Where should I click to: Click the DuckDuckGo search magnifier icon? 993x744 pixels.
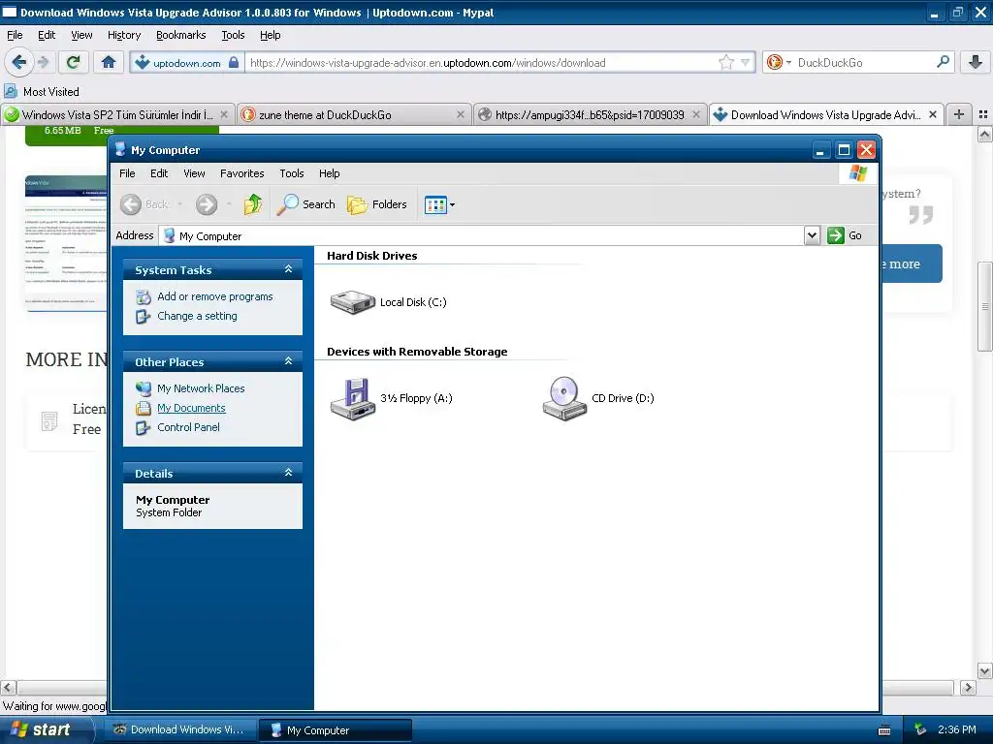[943, 62]
